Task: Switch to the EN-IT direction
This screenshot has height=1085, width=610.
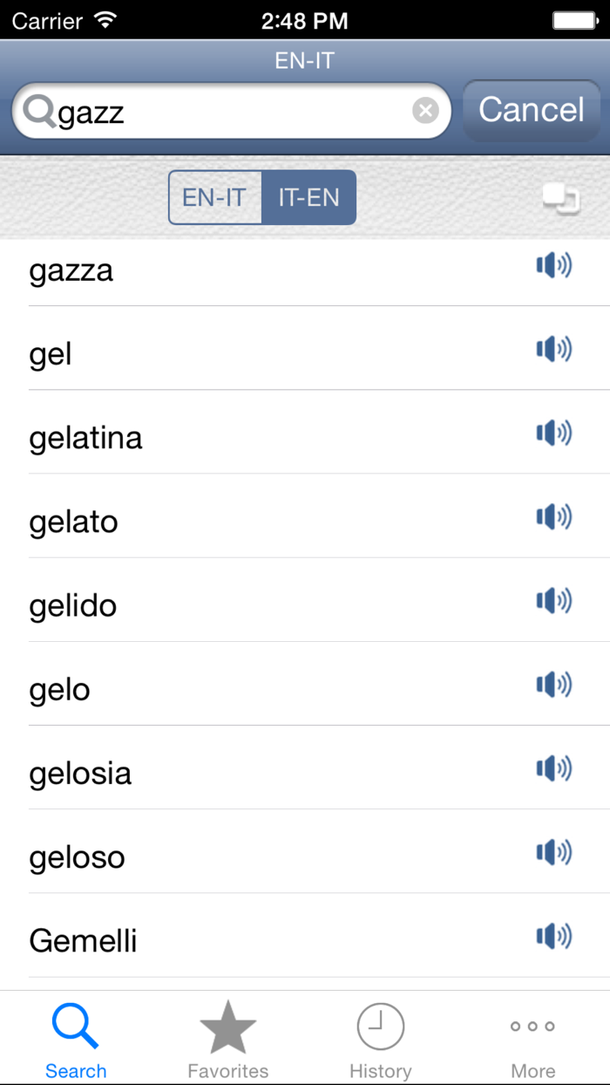Action: [215, 197]
